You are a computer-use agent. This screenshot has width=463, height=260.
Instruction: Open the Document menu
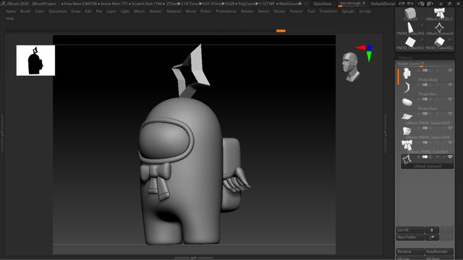[x=57, y=11]
